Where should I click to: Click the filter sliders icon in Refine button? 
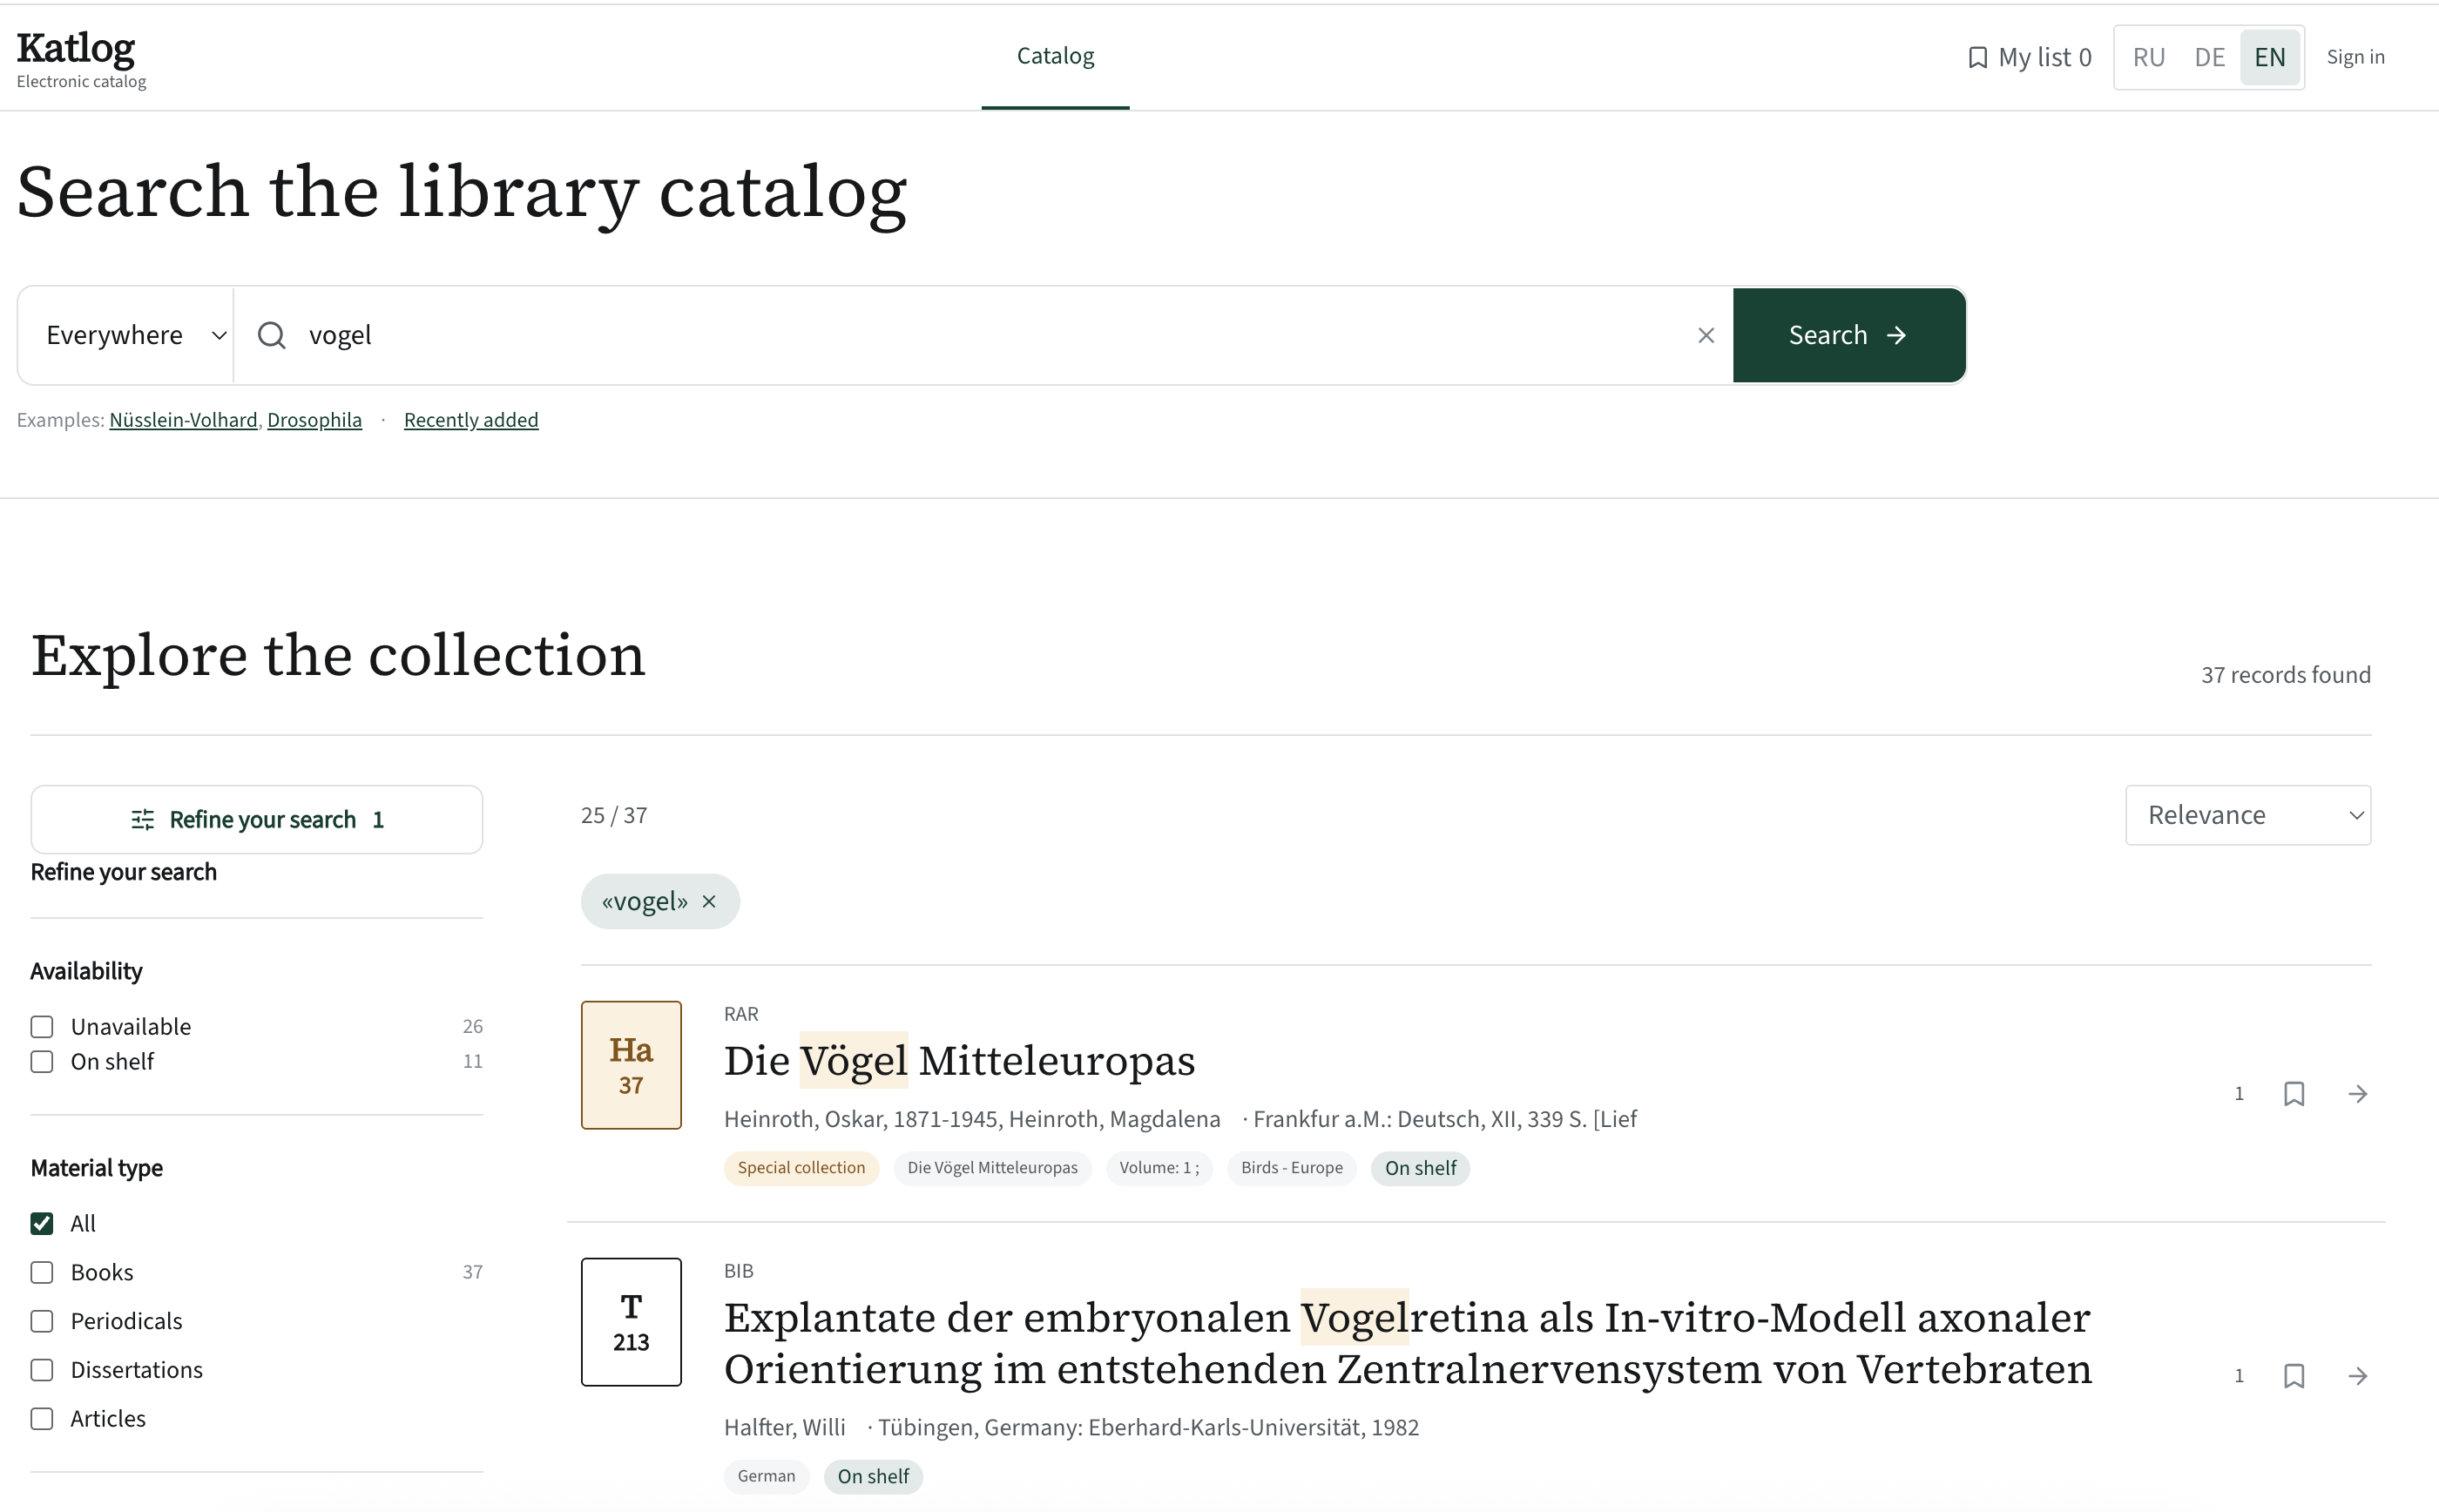tap(143, 820)
